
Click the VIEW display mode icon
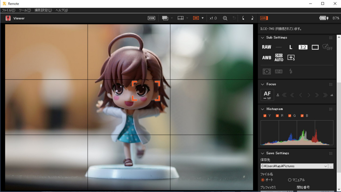[x=152, y=18]
